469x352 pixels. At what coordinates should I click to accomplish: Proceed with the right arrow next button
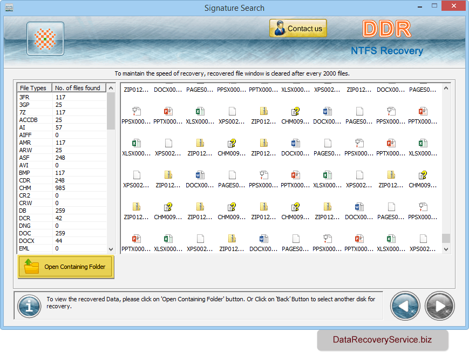pos(439,306)
